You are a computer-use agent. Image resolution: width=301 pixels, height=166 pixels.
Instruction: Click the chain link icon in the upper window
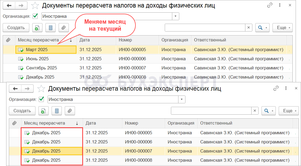pos(270,5)
